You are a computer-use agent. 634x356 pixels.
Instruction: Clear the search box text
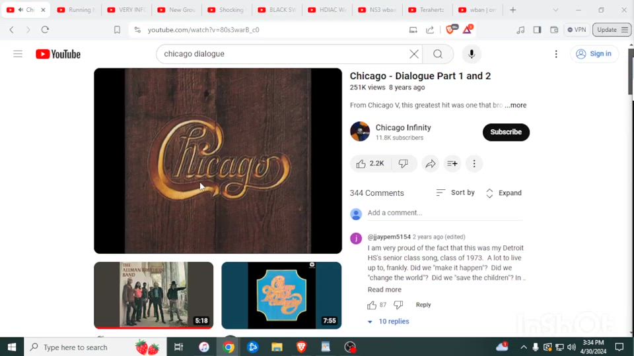414,54
